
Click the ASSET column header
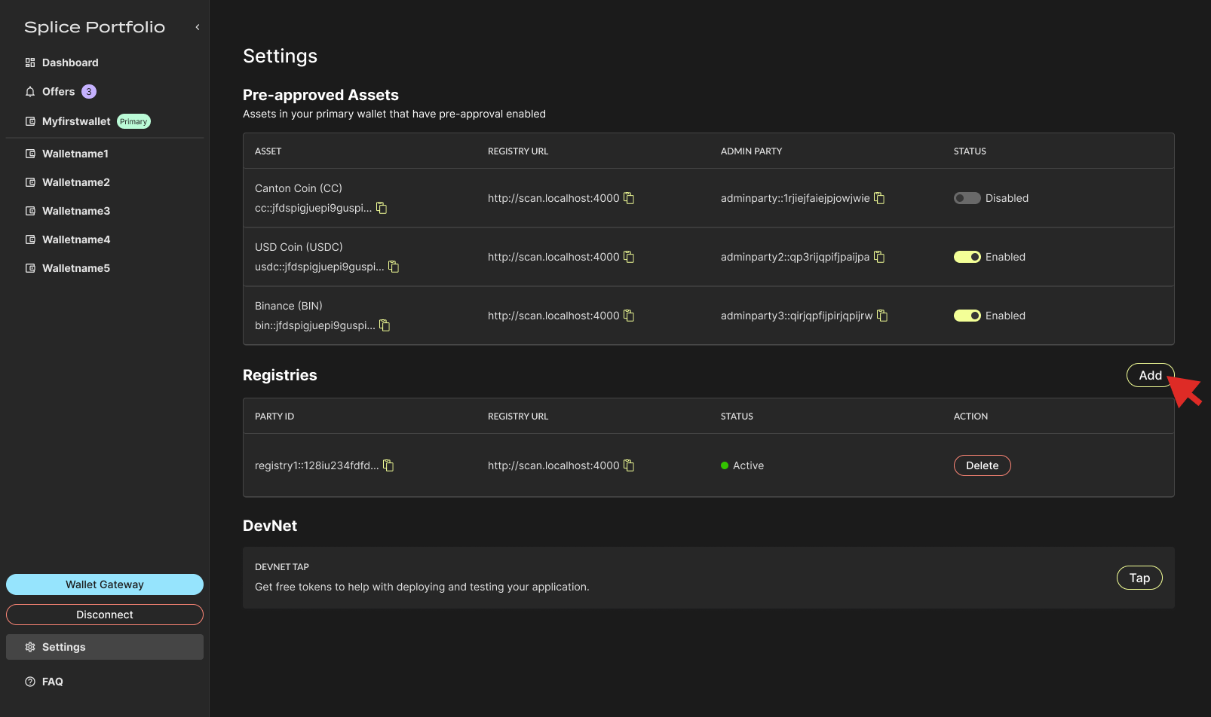[268, 151]
